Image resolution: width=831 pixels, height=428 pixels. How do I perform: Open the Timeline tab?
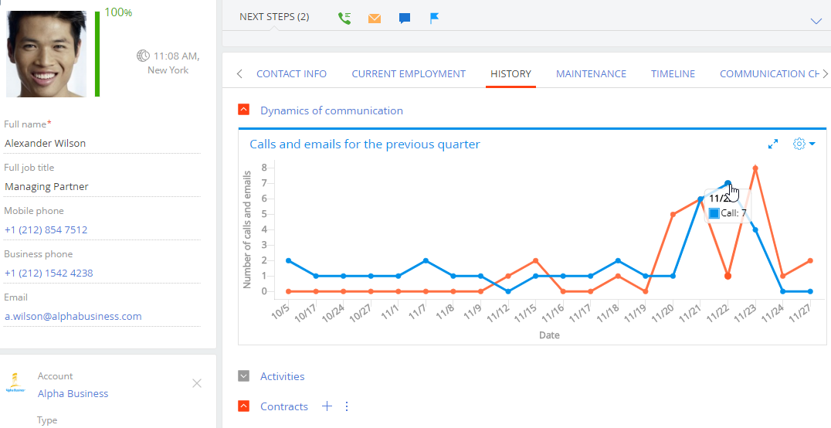(673, 74)
